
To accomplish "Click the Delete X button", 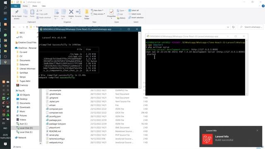I will coord(71,12).
